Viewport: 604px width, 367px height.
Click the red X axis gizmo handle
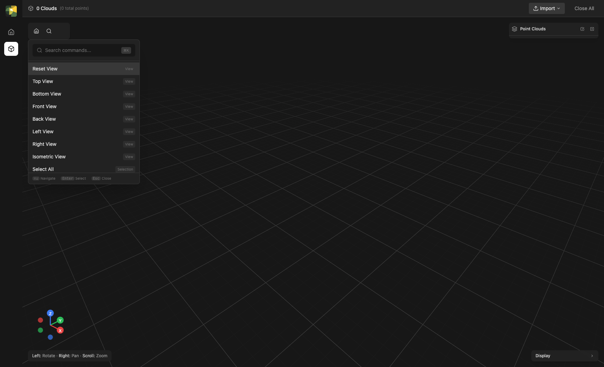click(60, 330)
